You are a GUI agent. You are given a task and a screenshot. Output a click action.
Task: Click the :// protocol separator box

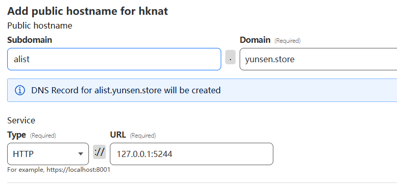(99, 152)
